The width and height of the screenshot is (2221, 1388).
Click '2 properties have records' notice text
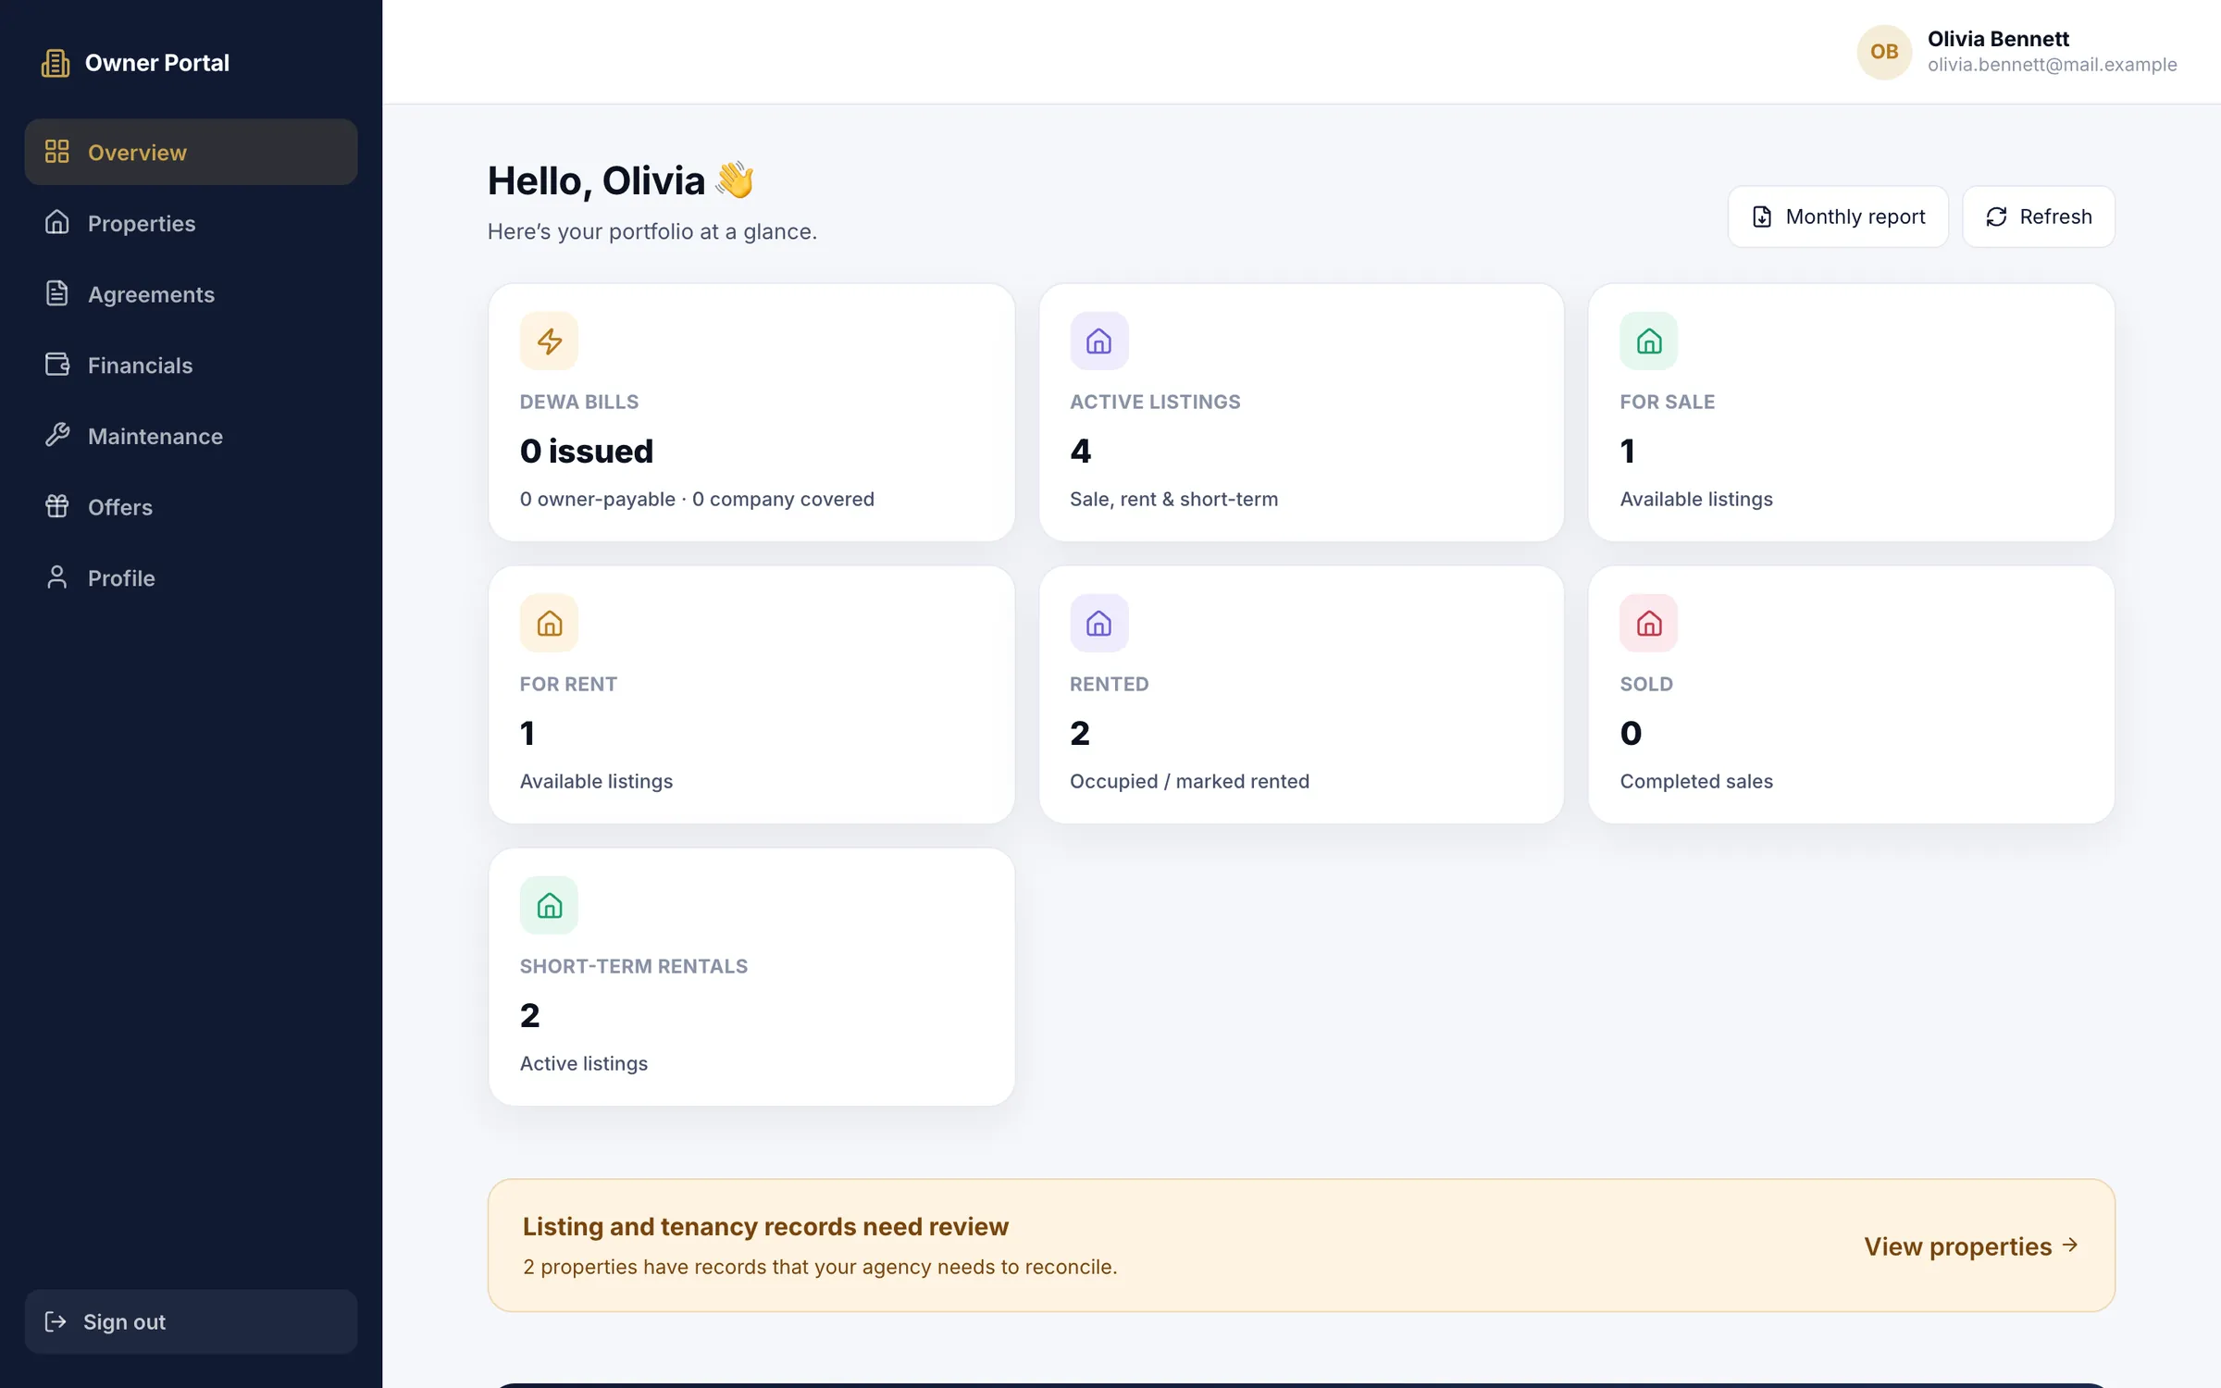coord(820,1267)
